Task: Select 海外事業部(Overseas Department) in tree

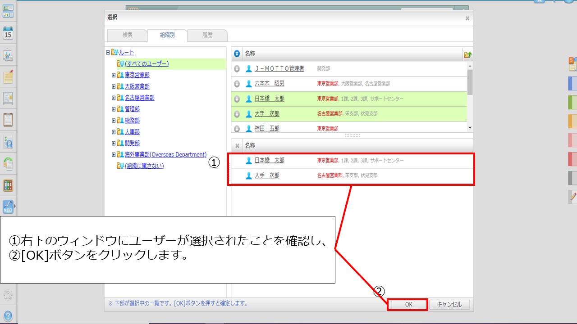Action: (165, 154)
